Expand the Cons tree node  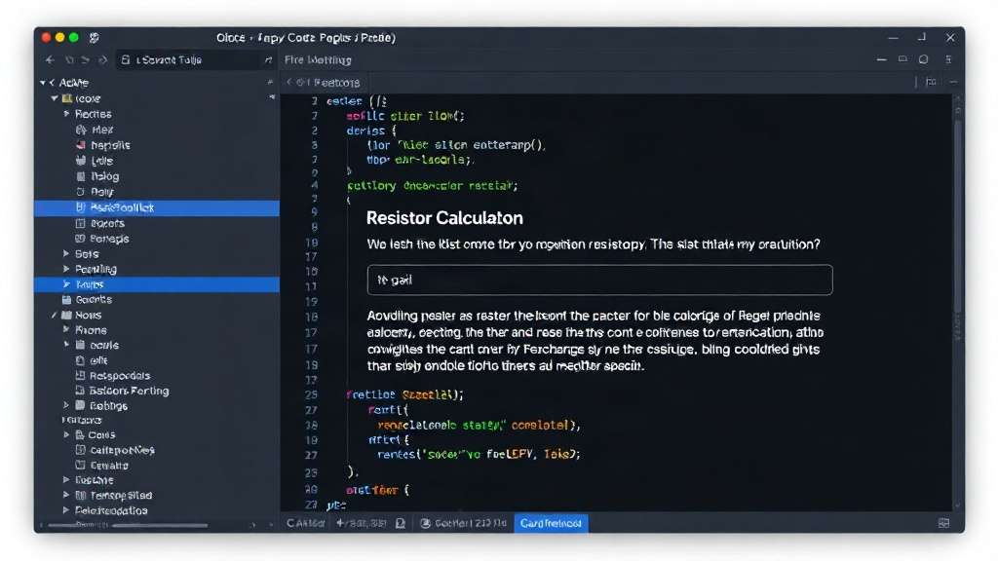[x=66, y=434]
